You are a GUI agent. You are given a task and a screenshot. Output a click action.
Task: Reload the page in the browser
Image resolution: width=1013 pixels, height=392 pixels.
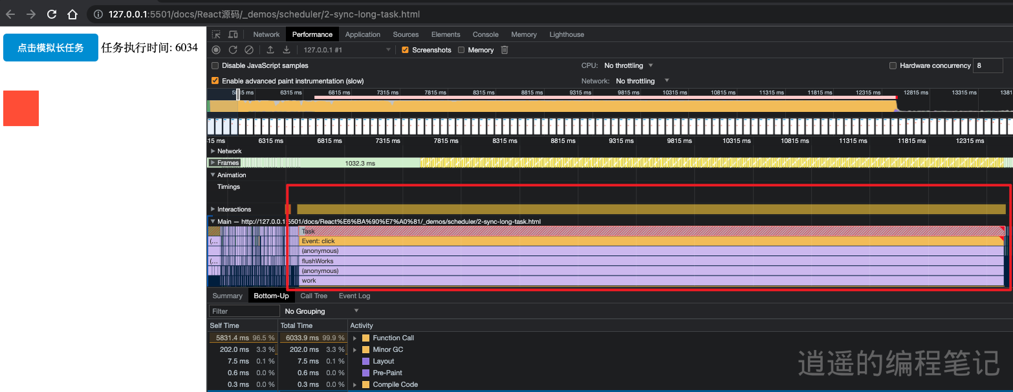point(52,14)
